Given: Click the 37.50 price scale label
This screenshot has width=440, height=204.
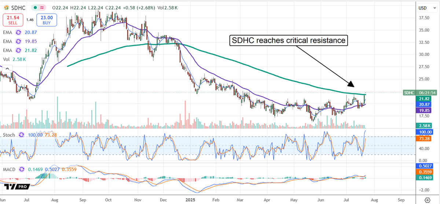Looking at the screenshot, I should 424,18.
